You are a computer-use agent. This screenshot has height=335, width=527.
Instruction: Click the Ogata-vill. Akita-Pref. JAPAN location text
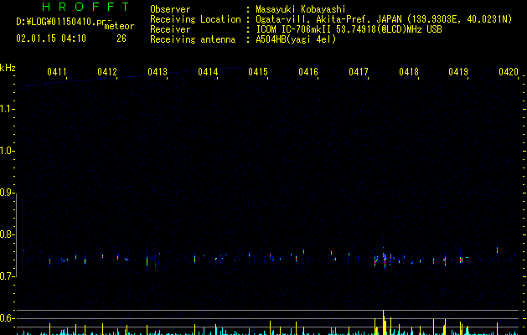[328, 19]
